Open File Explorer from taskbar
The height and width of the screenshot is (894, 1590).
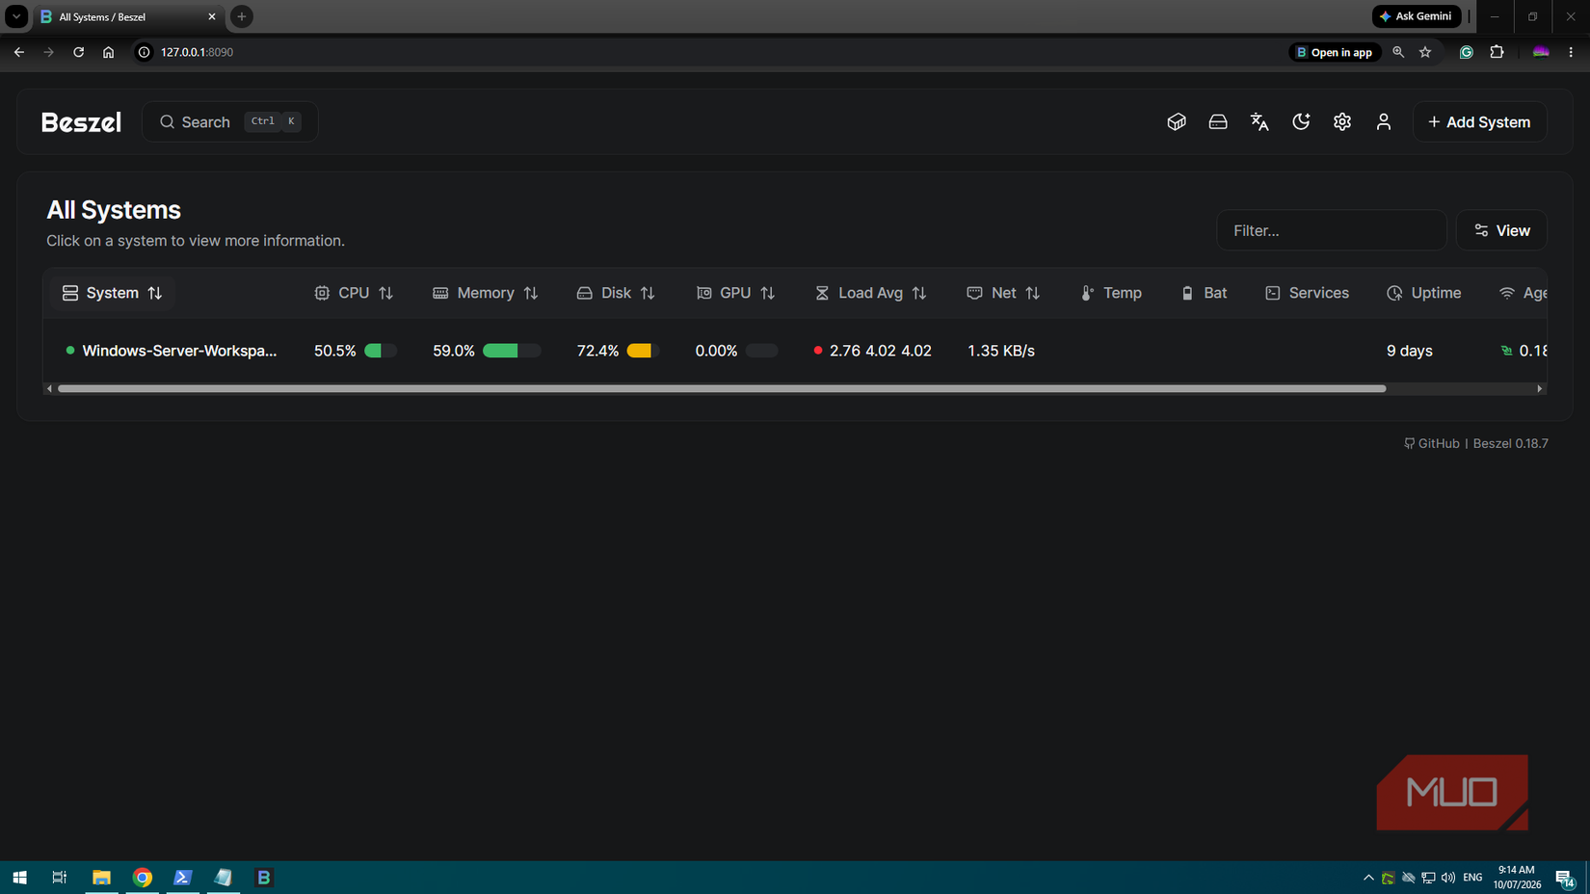click(101, 877)
